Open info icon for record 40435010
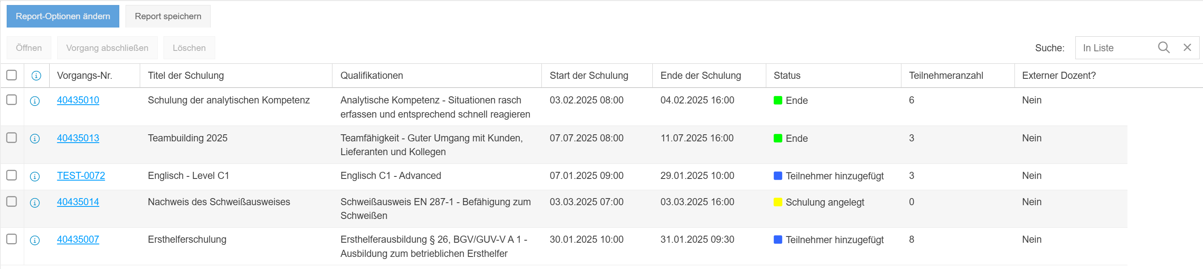 pyautogui.click(x=35, y=101)
